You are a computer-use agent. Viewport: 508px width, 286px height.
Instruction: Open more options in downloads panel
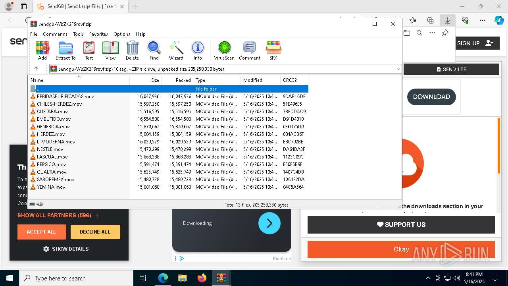point(432,33)
